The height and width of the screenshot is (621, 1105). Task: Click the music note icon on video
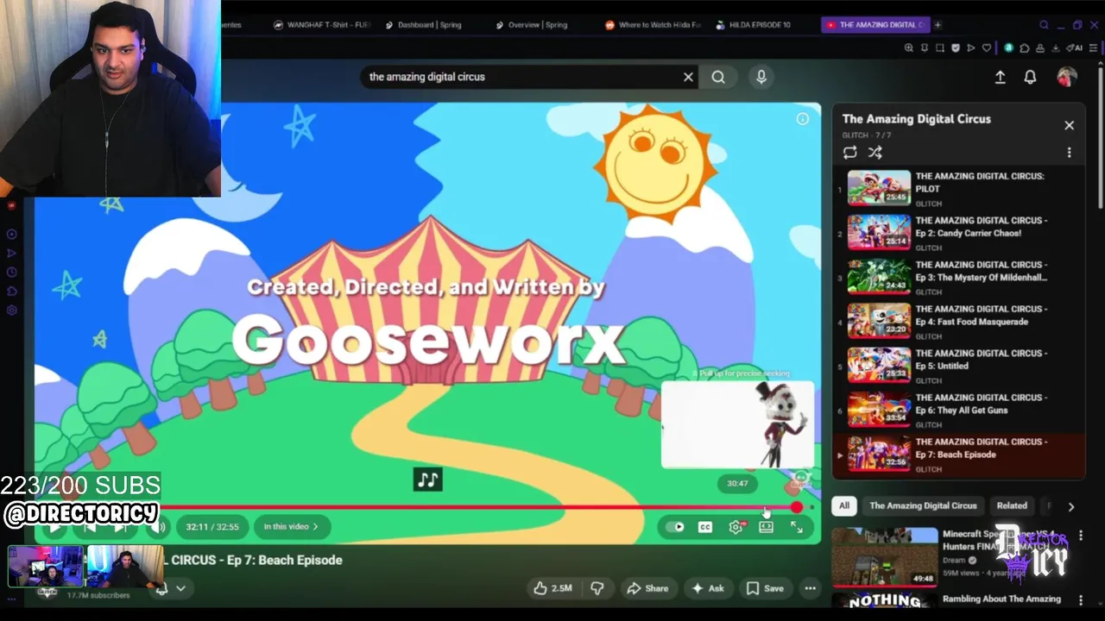tap(427, 480)
